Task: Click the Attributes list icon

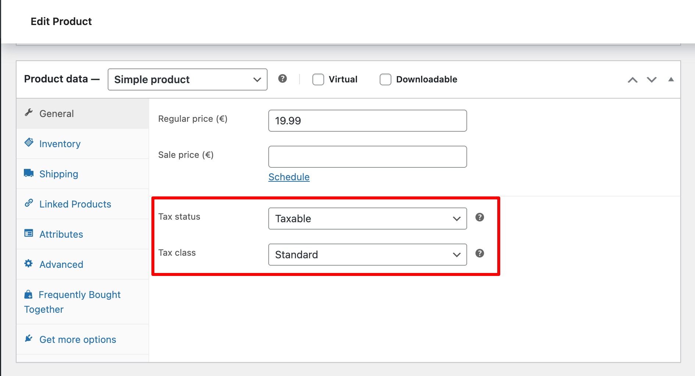Action: [x=29, y=233]
